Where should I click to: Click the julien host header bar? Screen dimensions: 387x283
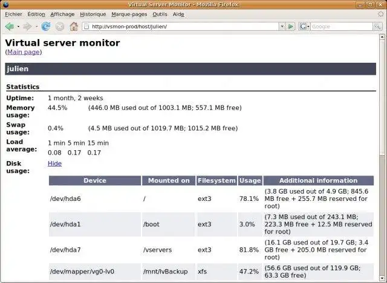click(x=190, y=69)
